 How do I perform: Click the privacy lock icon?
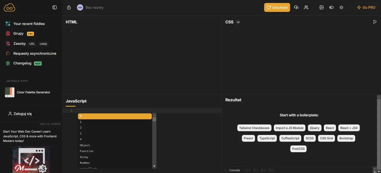coord(69,7)
